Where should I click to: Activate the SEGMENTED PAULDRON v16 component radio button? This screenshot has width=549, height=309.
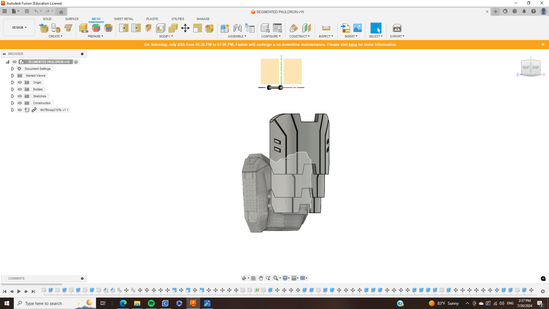pyautogui.click(x=76, y=62)
